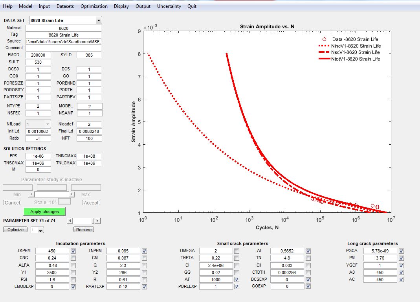Enable the CNC optimization checkbox
420x302 pixels.
click(x=73, y=258)
